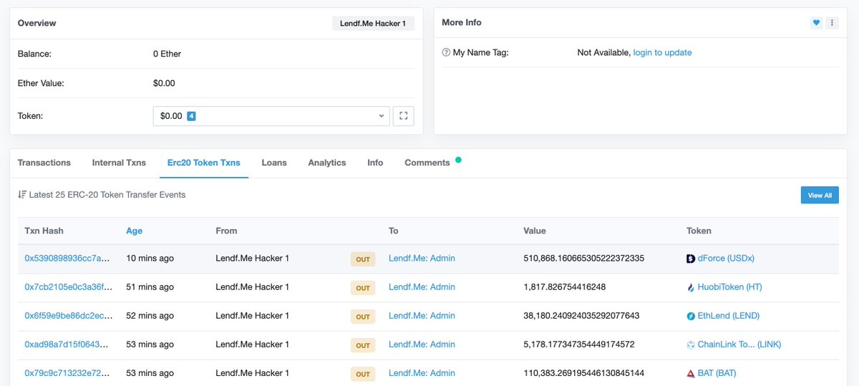Click the sort icon next to Latest 25 ERC-20 events
Image resolution: width=859 pixels, height=386 pixels.
(x=22, y=194)
